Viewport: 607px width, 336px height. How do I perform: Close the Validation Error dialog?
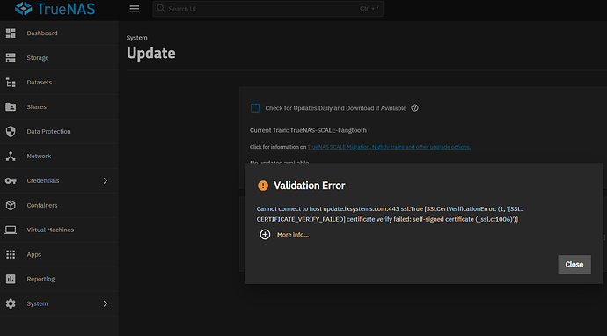coord(574,265)
